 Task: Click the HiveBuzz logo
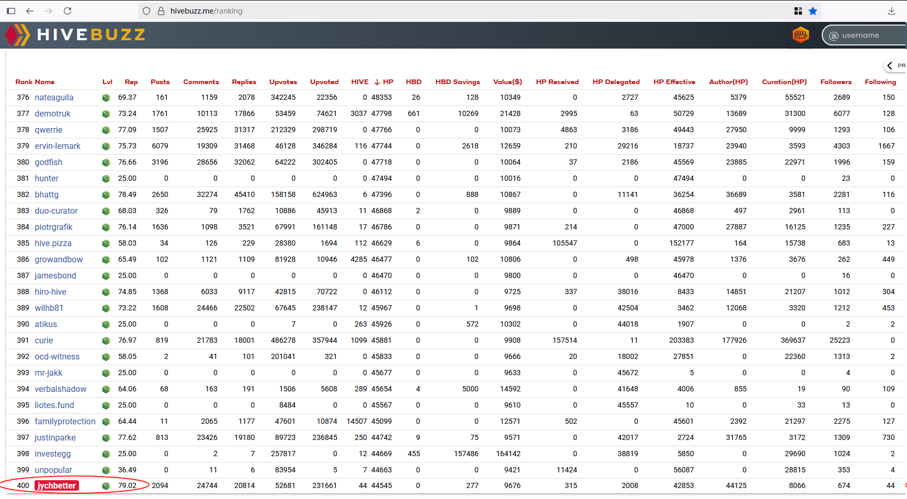pyautogui.click(x=75, y=35)
